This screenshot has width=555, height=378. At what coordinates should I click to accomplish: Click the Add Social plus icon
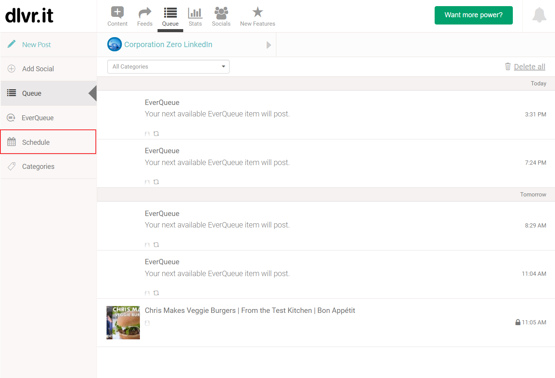coord(11,69)
